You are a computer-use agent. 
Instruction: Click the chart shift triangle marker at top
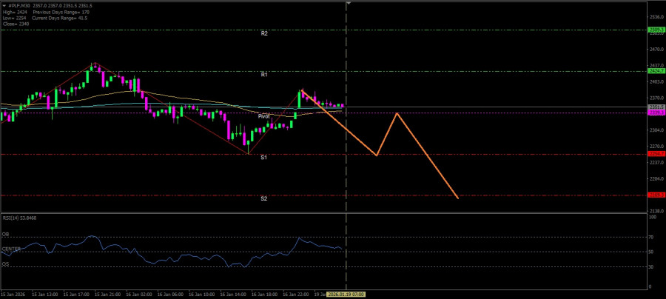point(349,3)
